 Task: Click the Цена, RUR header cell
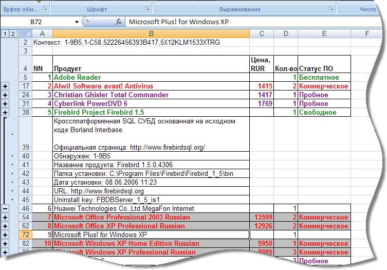coord(262,64)
